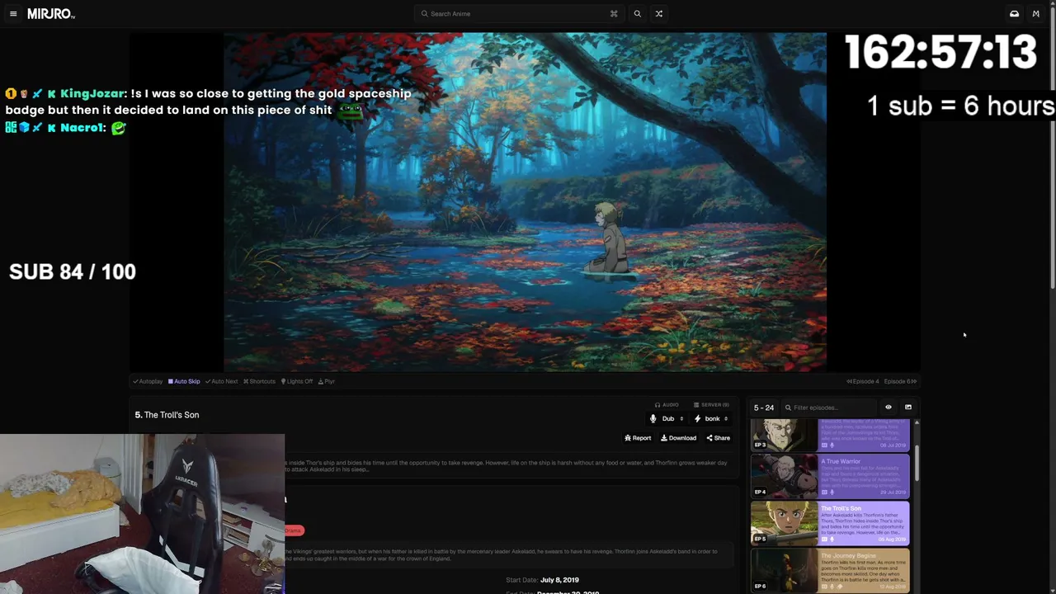
Task: Select the EP 6 thumbnail
Action: click(x=784, y=570)
